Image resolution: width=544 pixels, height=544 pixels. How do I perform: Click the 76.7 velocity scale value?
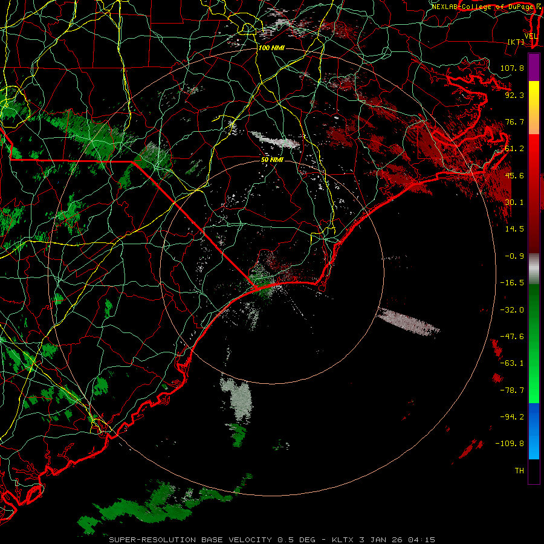pyautogui.click(x=514, y=121)
